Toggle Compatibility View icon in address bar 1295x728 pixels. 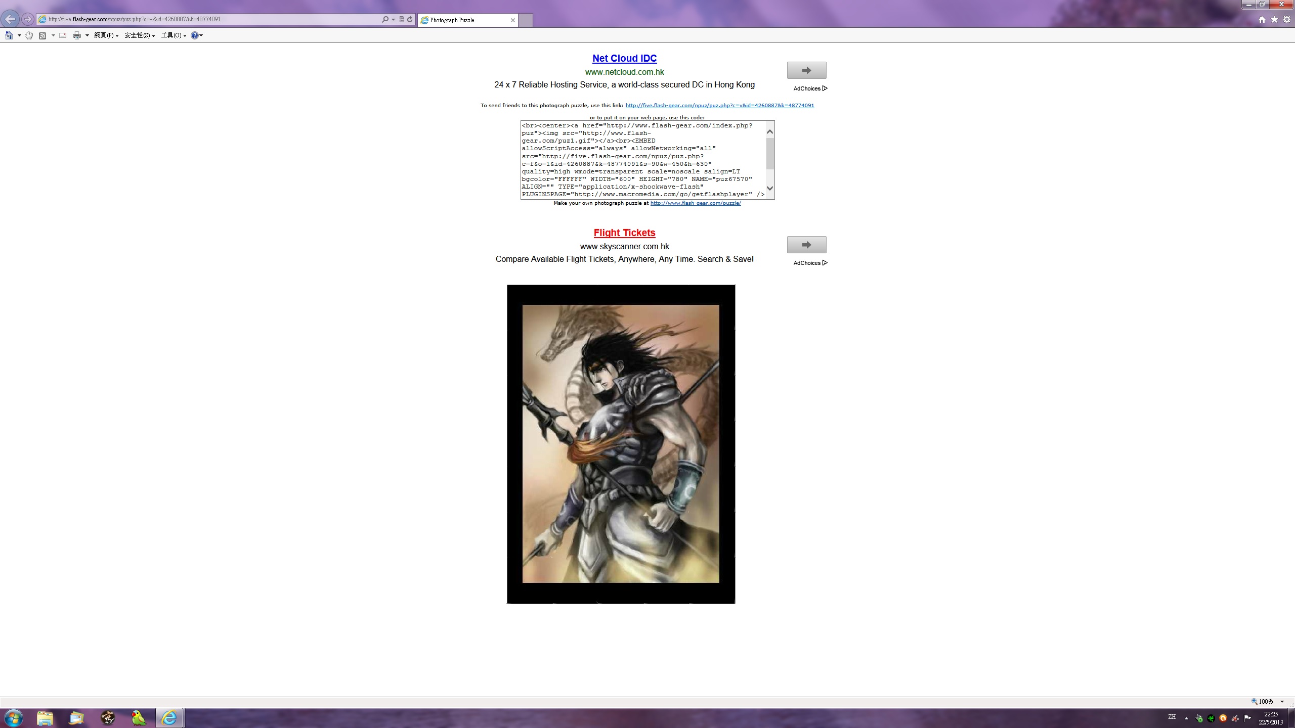[402, 19]
